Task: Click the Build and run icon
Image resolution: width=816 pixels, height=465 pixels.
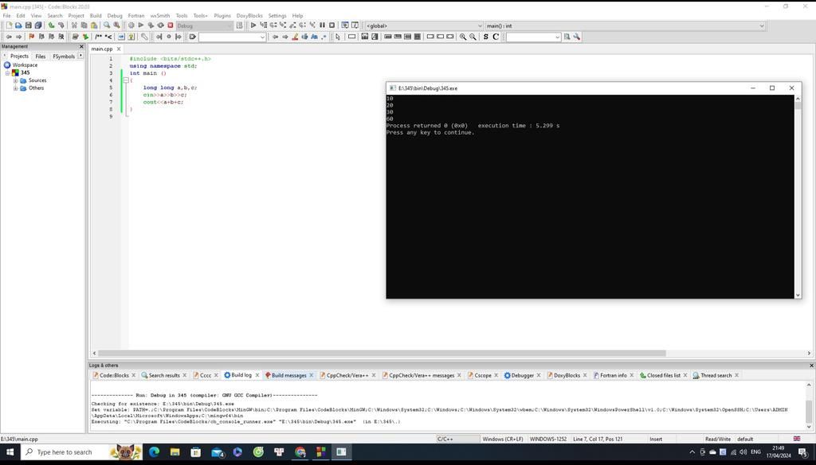Action: 151,25
